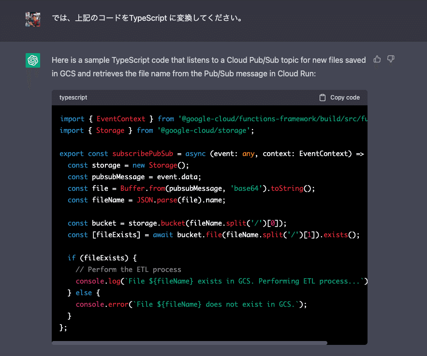Screen dimensions: 427x356
Task: Click the code block horizontal scrollbar
Action: (189, 343)
